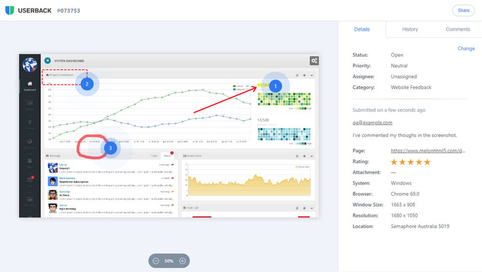Click the fifth rating star

point(427,162)
